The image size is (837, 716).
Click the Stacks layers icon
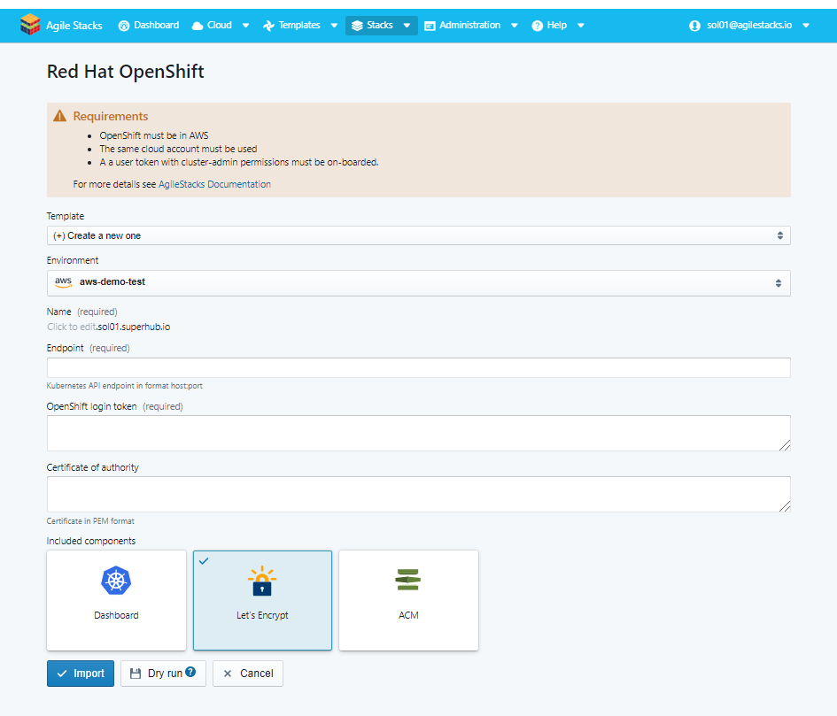[357, 26]
